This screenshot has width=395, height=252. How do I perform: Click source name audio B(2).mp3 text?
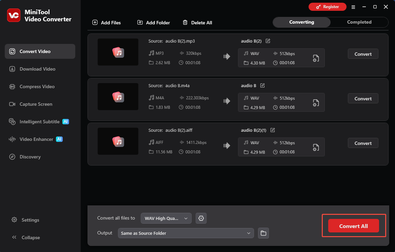180,41
